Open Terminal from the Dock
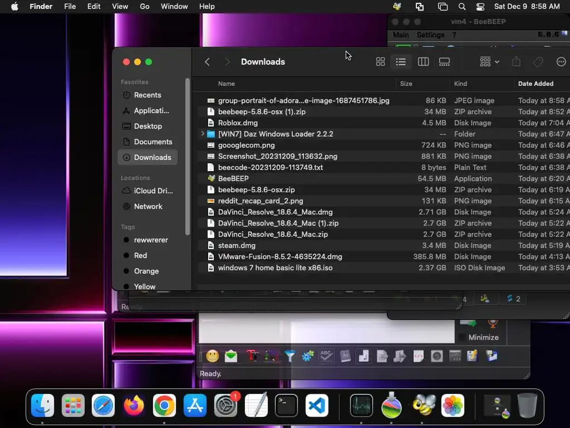 287,406
